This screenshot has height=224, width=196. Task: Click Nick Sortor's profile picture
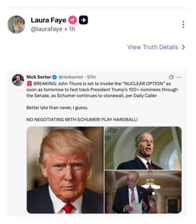18,80
